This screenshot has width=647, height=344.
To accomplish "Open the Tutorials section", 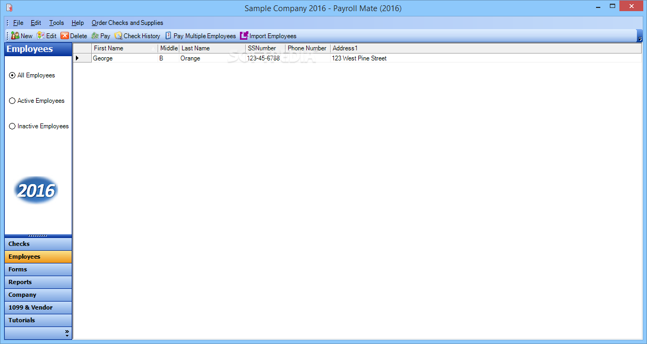I will pos(38,320).
